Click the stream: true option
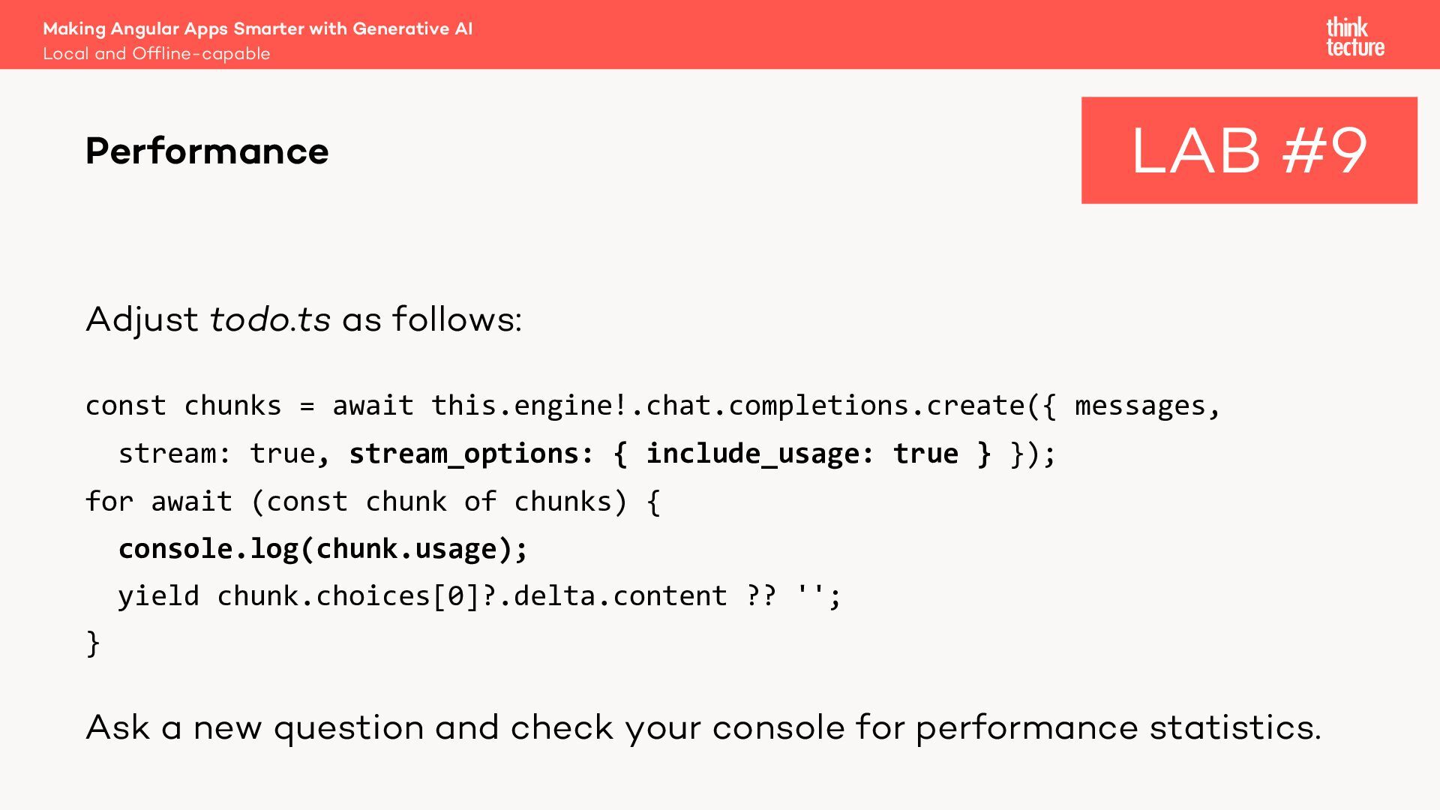This screenshot has height=810, width=1440. (217, 454)
